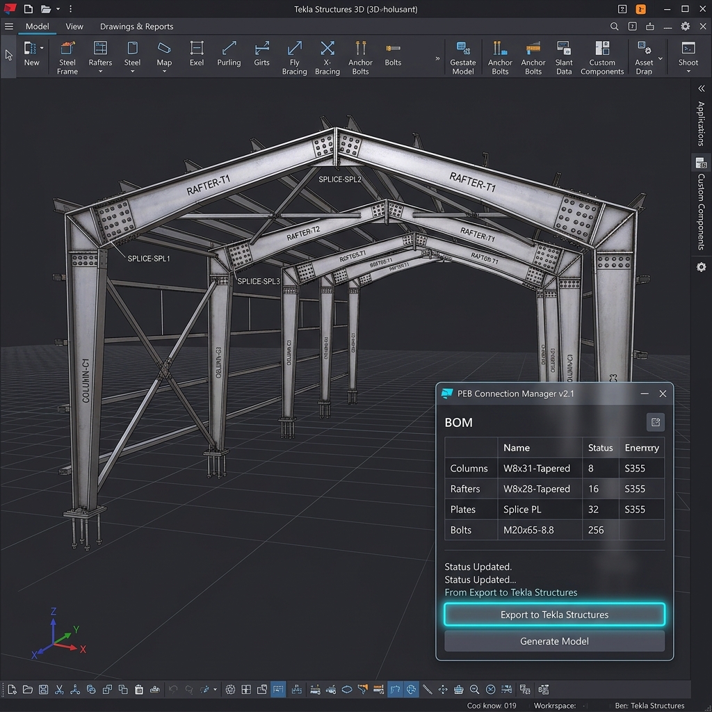Open the ribbon settings gear
Image resolution: width=712 pixels, height=712 pixels.
685,26
